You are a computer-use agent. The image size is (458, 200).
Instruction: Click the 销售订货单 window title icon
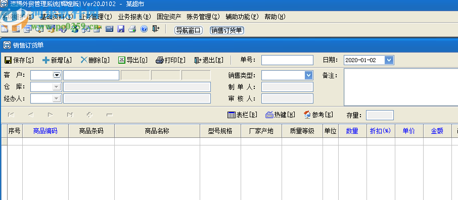click(7, 45)
